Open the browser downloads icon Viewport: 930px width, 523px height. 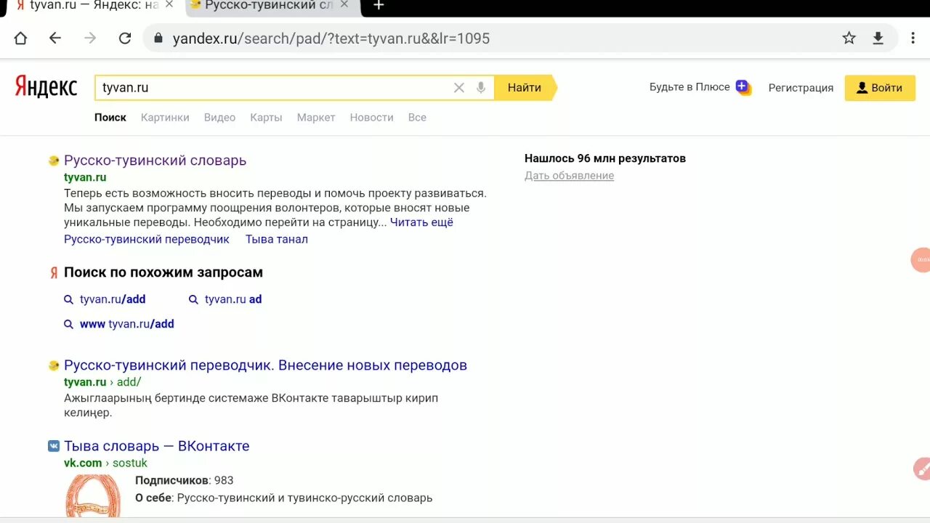pos(878,38)
